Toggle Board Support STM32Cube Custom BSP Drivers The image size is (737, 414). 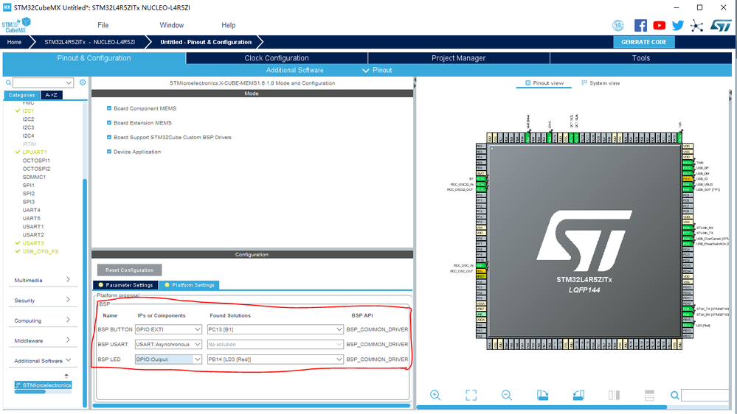coord(109,137)
